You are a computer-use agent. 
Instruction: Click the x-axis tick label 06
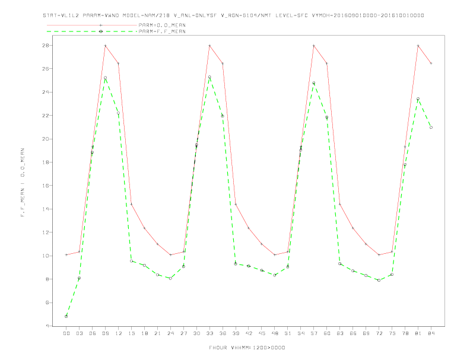(x=93, y=333)
